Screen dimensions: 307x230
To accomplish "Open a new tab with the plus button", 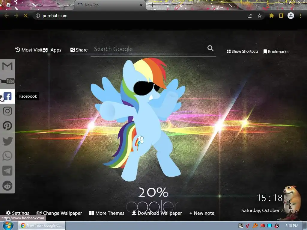I will [153, 5].
